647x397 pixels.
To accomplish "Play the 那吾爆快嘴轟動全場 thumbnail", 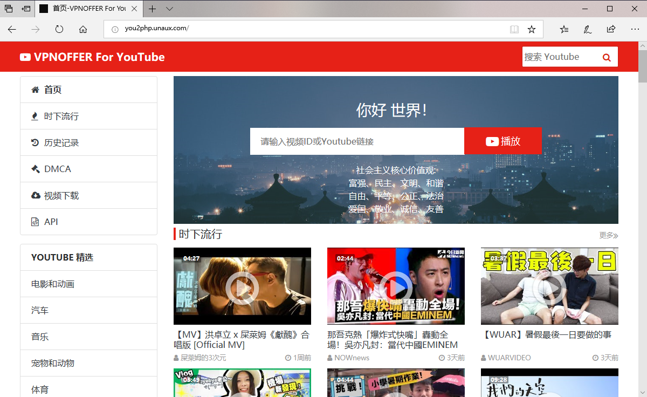I will (x=396, y=286).
